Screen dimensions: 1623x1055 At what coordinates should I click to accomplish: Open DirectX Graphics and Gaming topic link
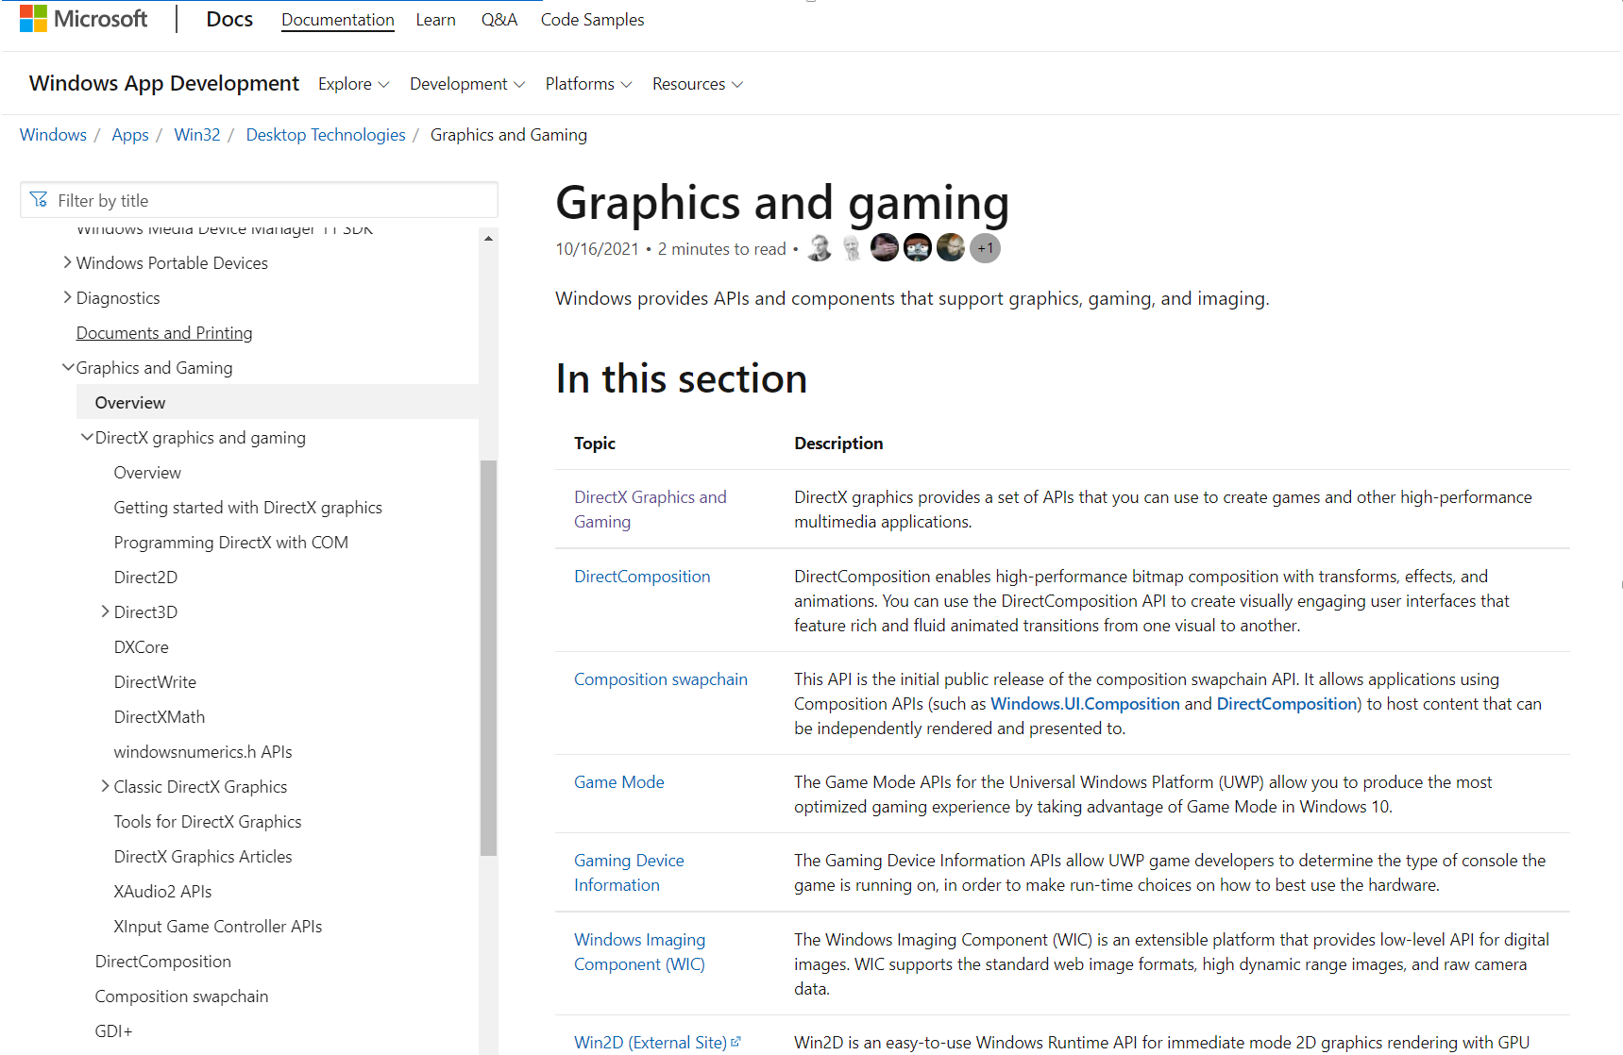(x=651, y=509)
